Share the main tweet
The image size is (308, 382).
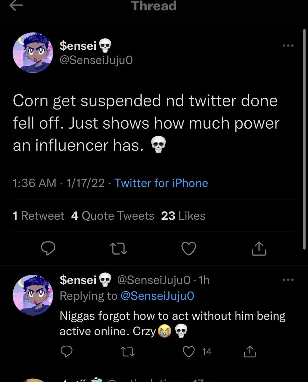coord(259,249)
